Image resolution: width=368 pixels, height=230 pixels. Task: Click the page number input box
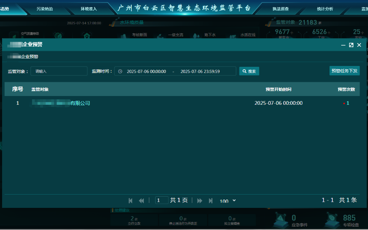point(161,200)
